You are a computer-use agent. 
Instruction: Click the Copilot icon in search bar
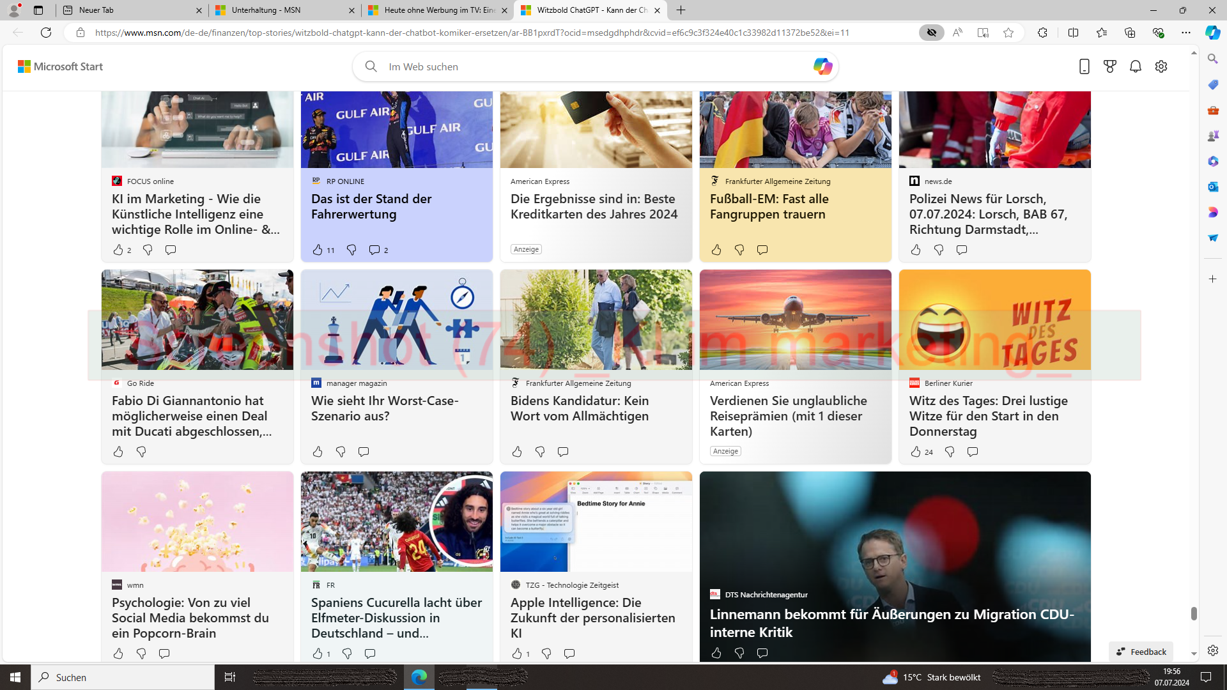tap(822, 66)
